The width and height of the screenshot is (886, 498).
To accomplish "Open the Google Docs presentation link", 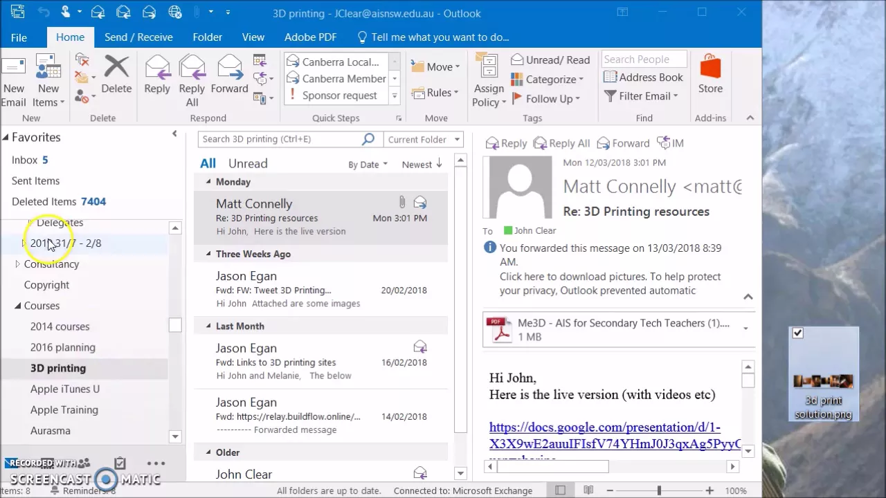I will (615, 435).
